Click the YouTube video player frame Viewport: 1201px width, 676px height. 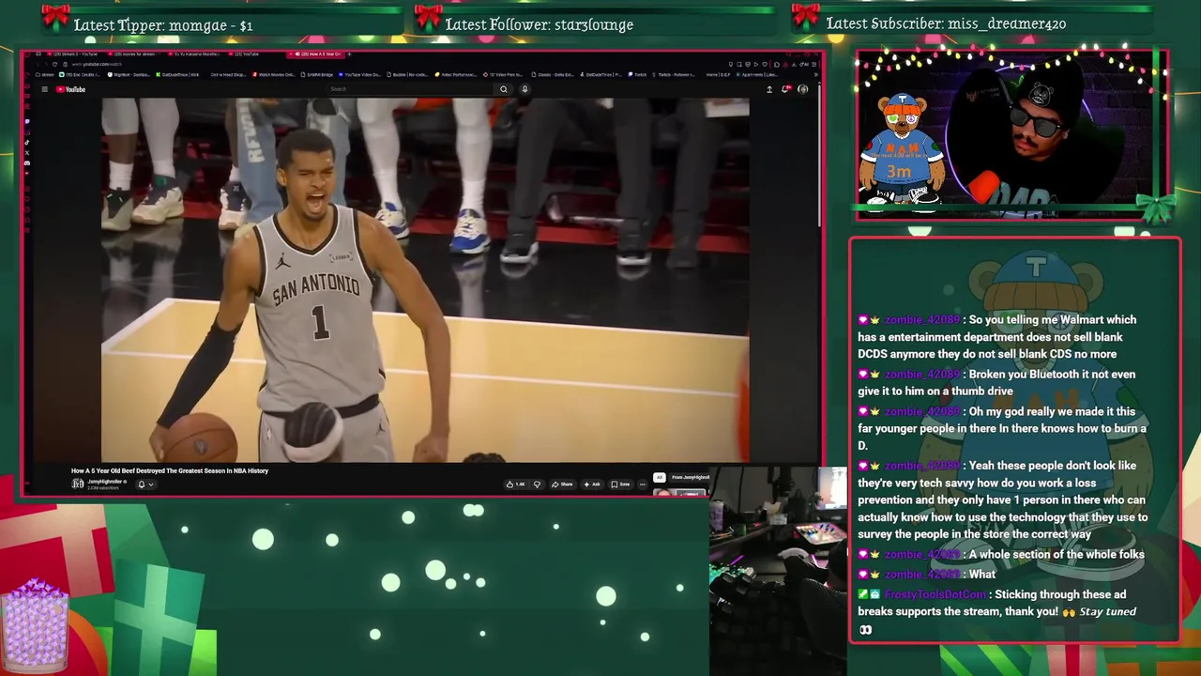(x=425, y=280)
